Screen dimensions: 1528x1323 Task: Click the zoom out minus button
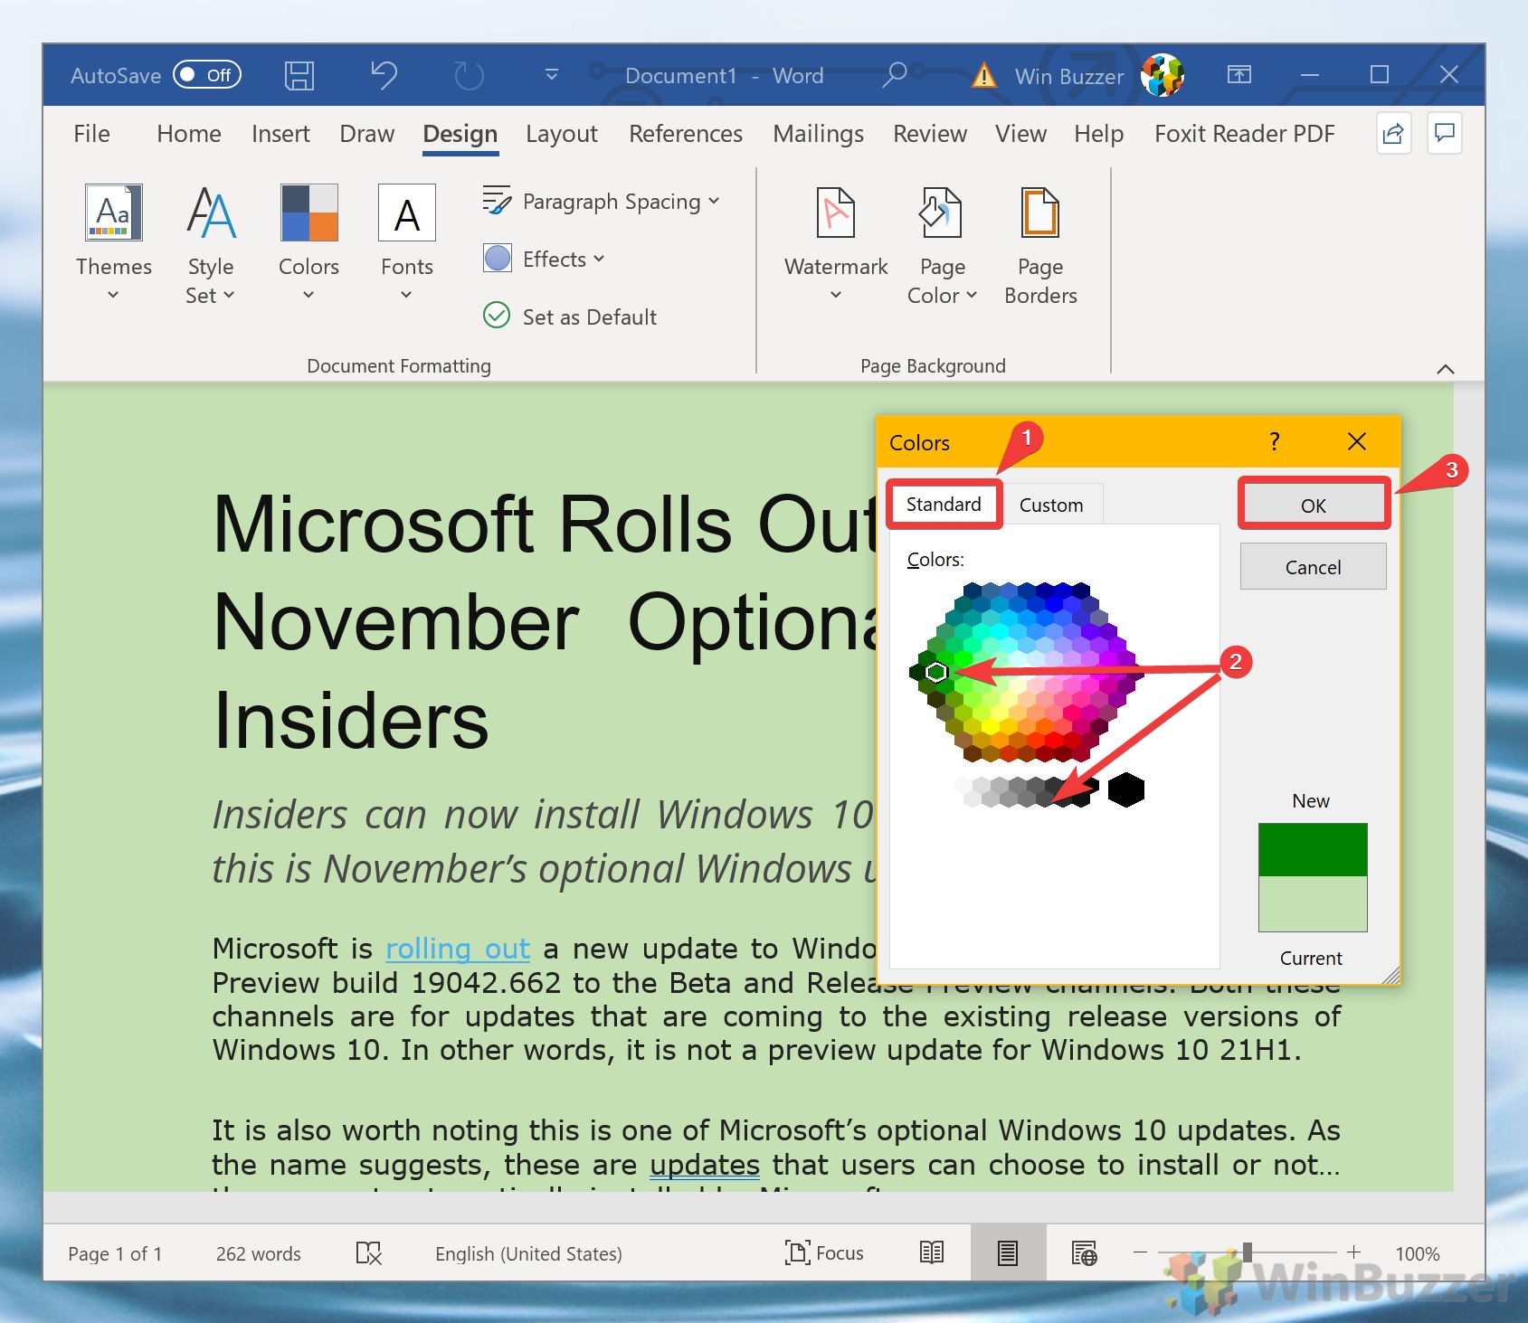(1141, 1252)
